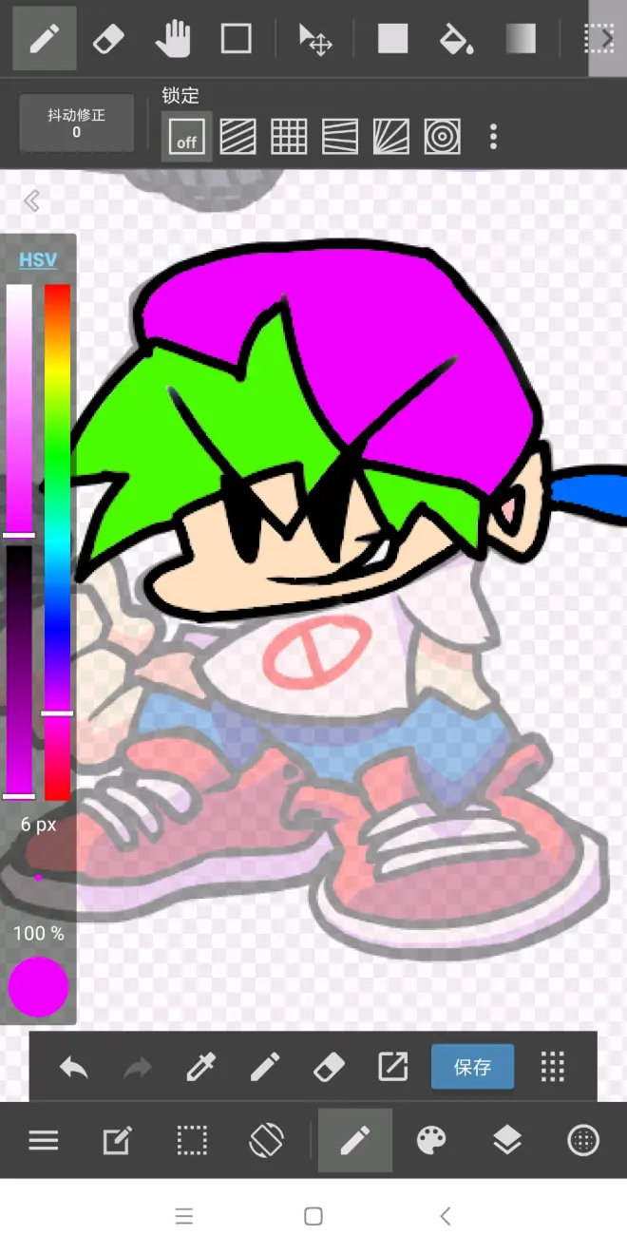Enable the parallel lines snap guide
The height and width of the screenshot is (1254, 627).
pyautogui.click(x=237, y=138)
